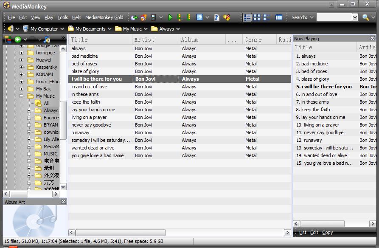This screenshot has width=379, height=248.
Task: Open the View menu
Action: 36,17
